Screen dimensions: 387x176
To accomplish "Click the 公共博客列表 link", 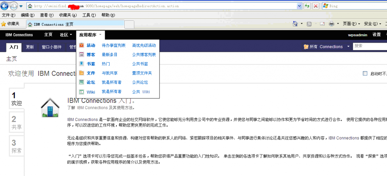I will coord(144,55).
